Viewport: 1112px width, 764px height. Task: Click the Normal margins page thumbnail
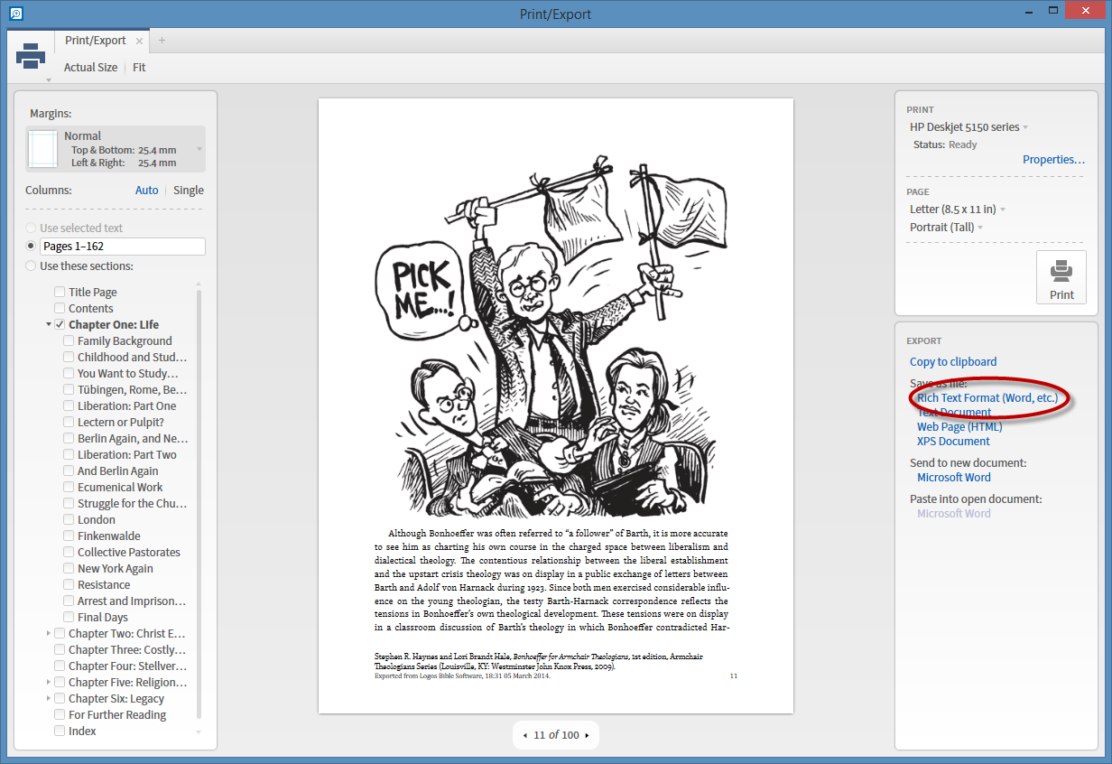point(42,149)
